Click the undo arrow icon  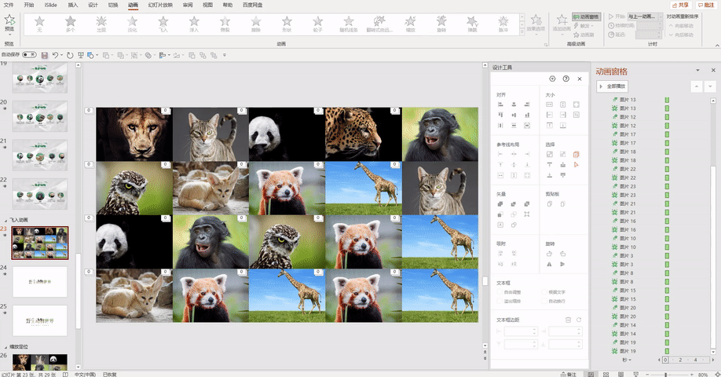coord(57,55)
